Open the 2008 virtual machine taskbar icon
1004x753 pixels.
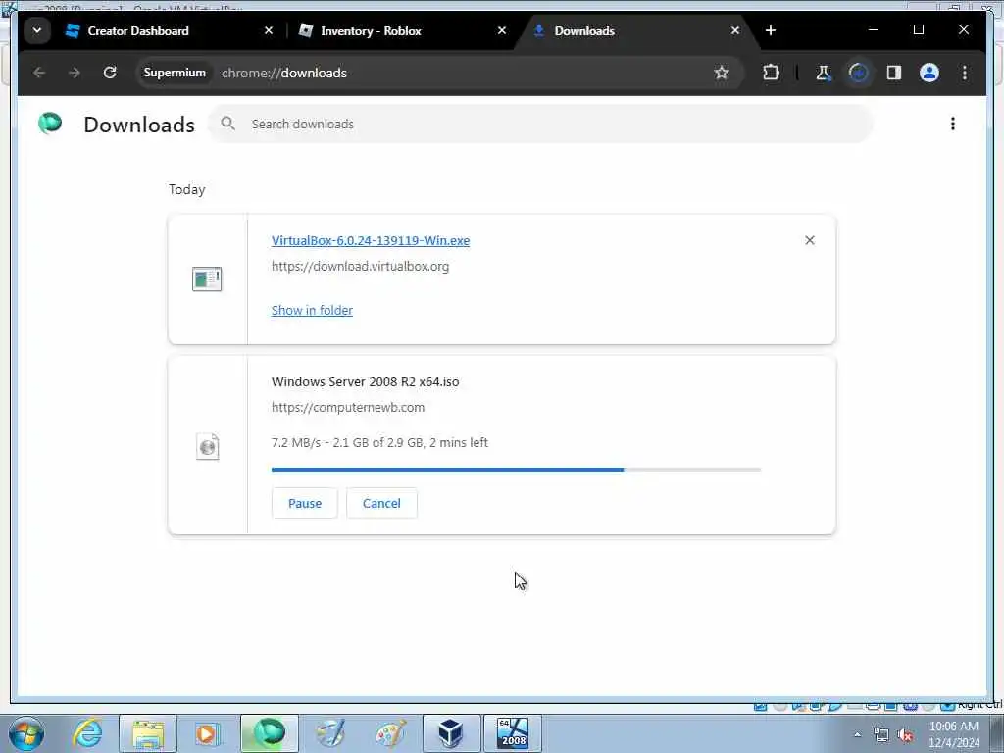click(x=512, y=733)
